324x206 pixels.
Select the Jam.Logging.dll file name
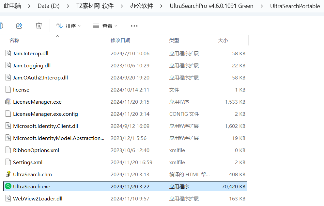click(x=32, y=66)
